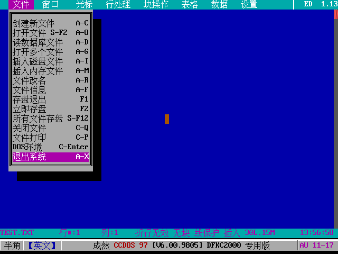The image size is (338, 254).
Task: Toggle the 线保护 line protect status
Action: click(x=206, y=233)
